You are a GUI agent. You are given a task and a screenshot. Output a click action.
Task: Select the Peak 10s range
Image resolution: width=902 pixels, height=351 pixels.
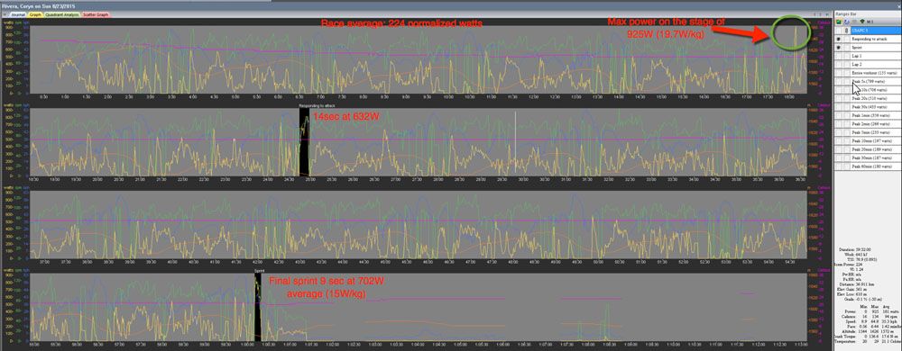[x=876, y=89]
